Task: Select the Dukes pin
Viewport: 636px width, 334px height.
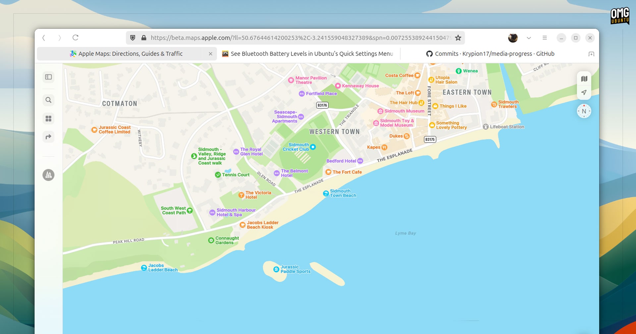Action: pos(407,136)
